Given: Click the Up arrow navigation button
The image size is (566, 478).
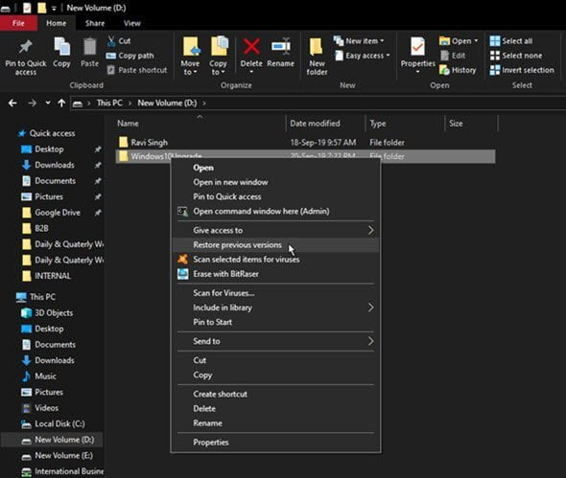Looking at the screenshot, I should tap(61, 103).
